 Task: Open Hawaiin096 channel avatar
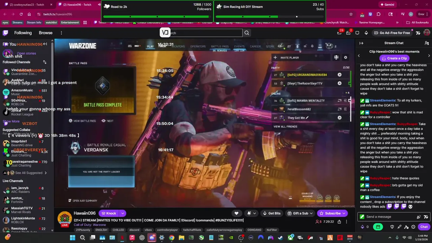(64, 219)
